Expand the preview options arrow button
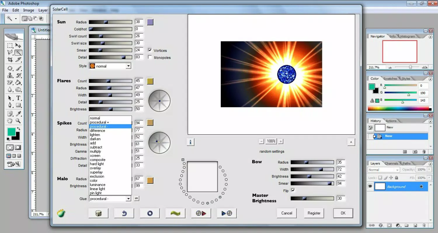Screen dimensions: 438x233 351,142
